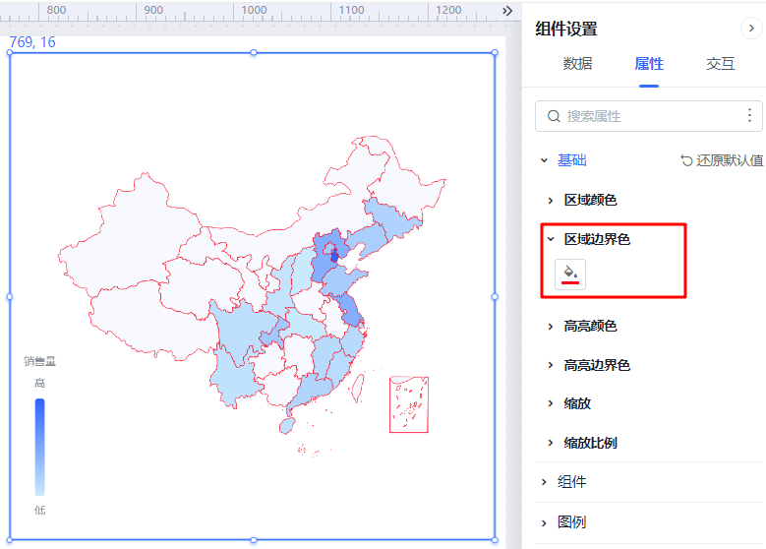Expand the 区域颜色 property

click(551, 201)
